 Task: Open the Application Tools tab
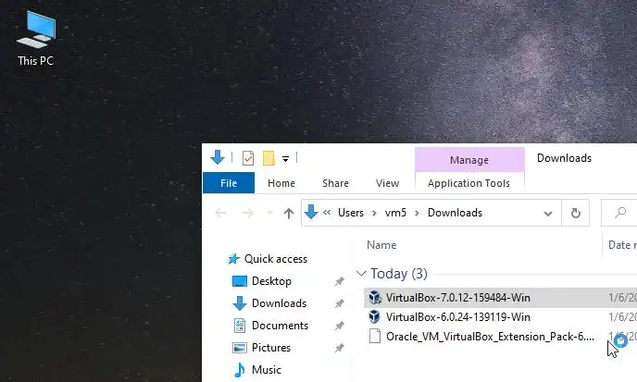click(469, 183)
